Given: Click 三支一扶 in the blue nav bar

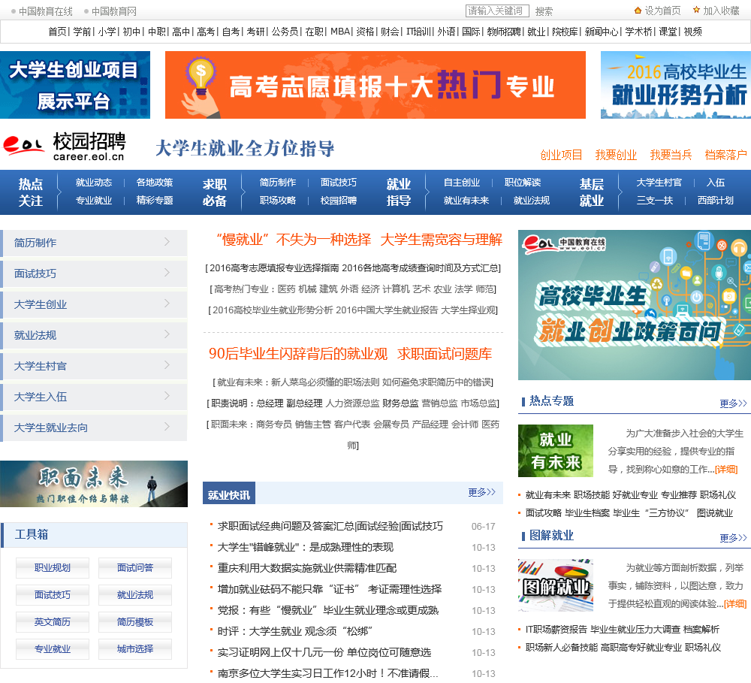Looking at the screenshot, I should point(655,201).
